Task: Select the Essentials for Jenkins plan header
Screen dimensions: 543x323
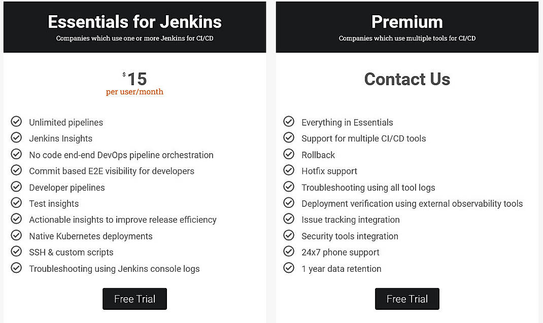Action: click(134, 22)
